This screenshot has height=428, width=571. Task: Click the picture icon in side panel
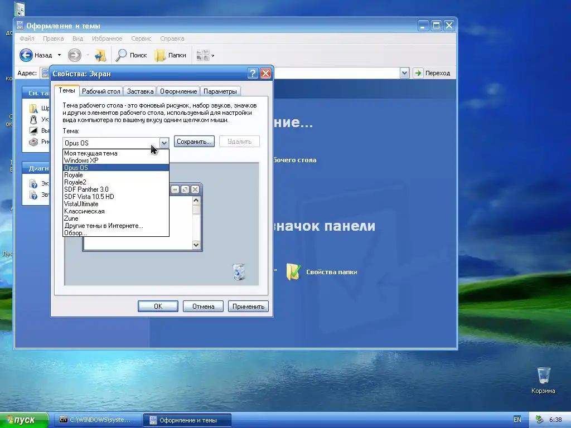(33, 142)
